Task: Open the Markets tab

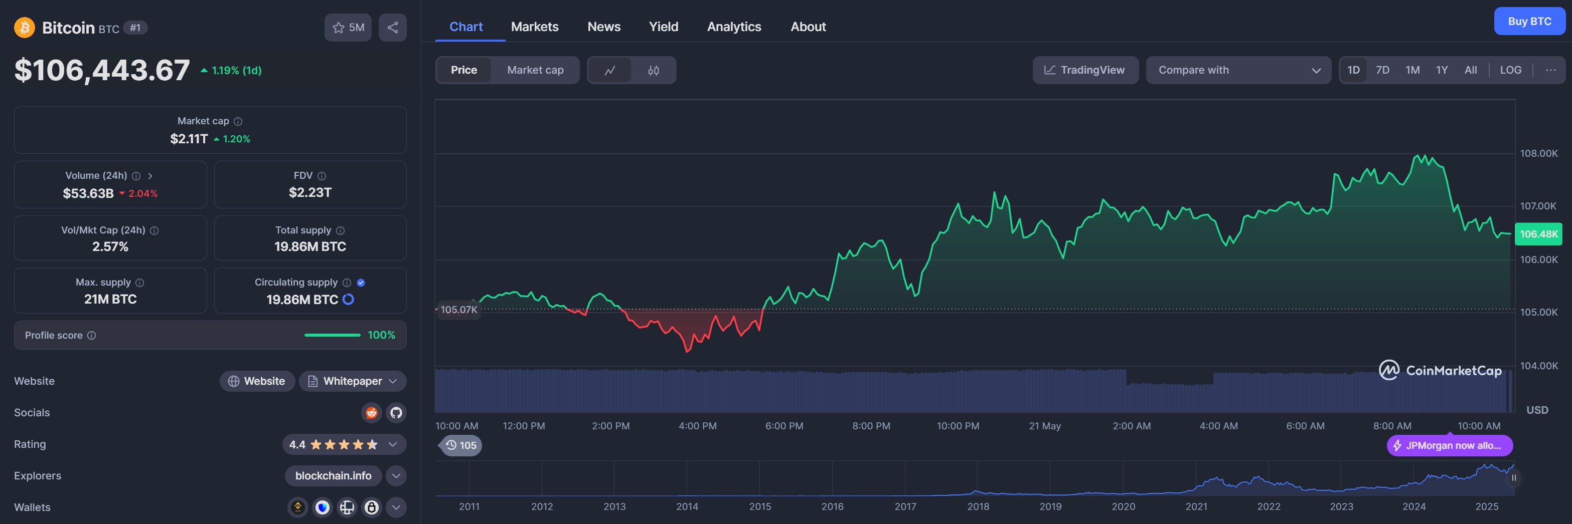Action: coord(535,27)
